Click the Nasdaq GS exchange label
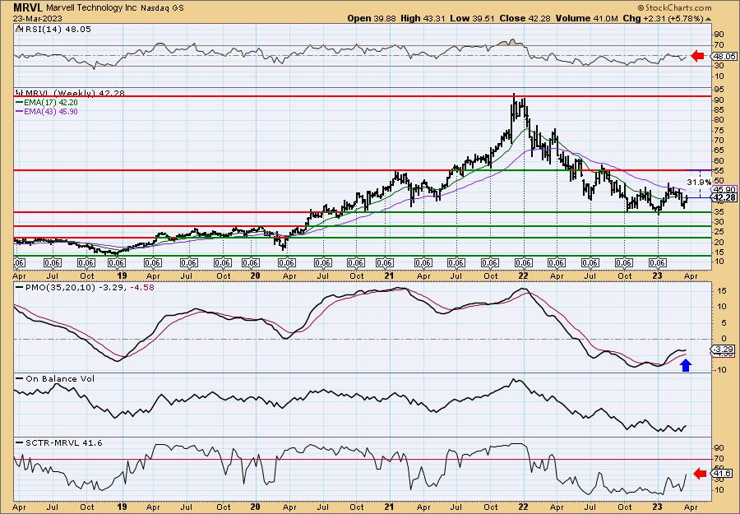This screenshot has height=514, width=740. pyautogui.click(x=164, y=8)
